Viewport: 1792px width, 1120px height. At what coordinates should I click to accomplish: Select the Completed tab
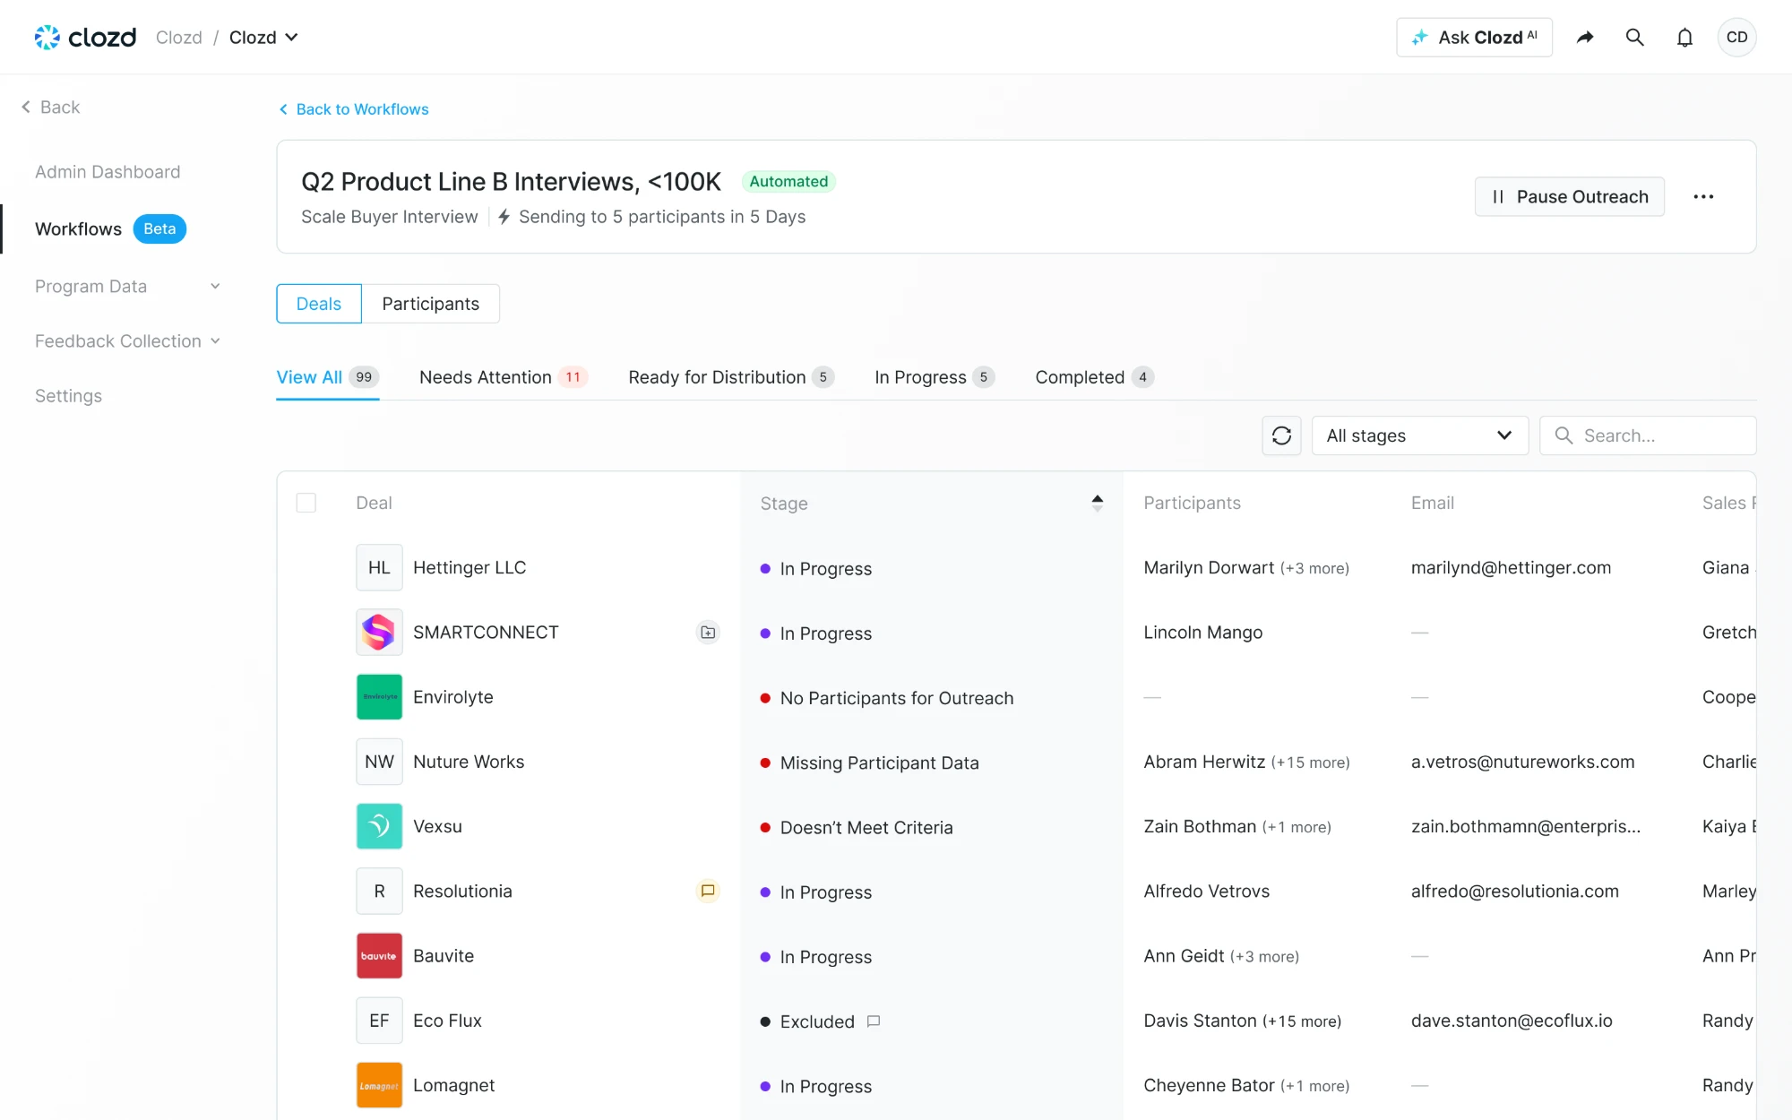(x=1094, y=377)
